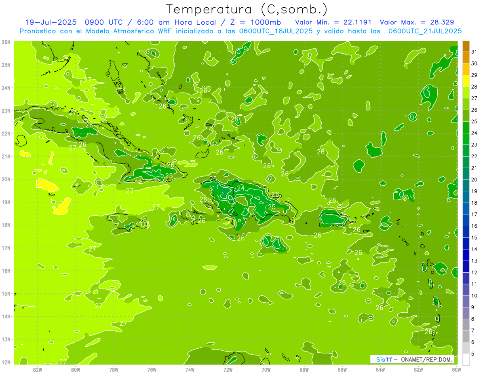This screenshot has height=375, width=485.
Task: Click the legend value '29'
Action: [x=474, y=75]
